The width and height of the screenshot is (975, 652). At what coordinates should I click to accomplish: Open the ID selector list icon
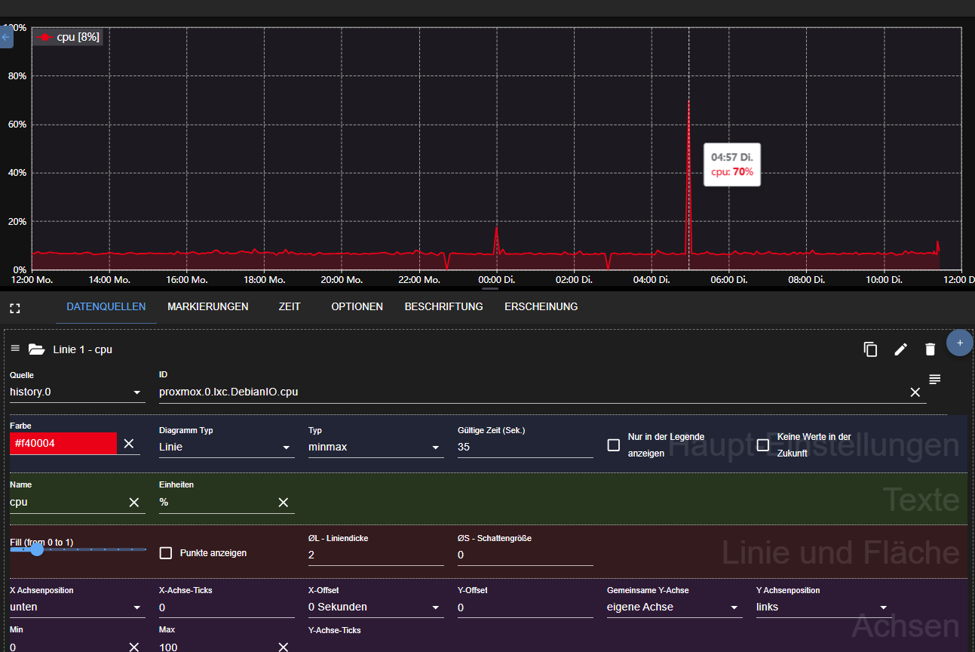935,379
